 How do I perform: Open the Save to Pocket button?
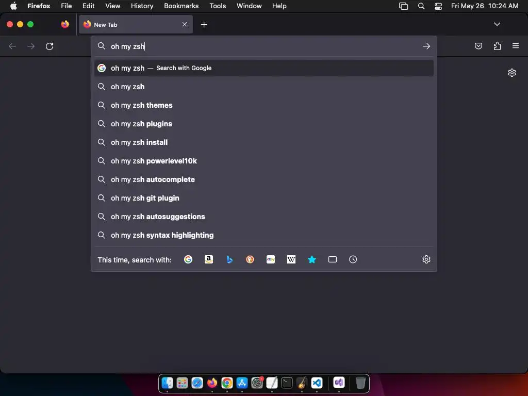coord(478,46)
